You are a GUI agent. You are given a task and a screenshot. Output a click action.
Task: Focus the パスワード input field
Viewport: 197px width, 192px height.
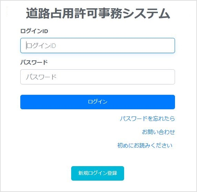(x=98, y=77)
